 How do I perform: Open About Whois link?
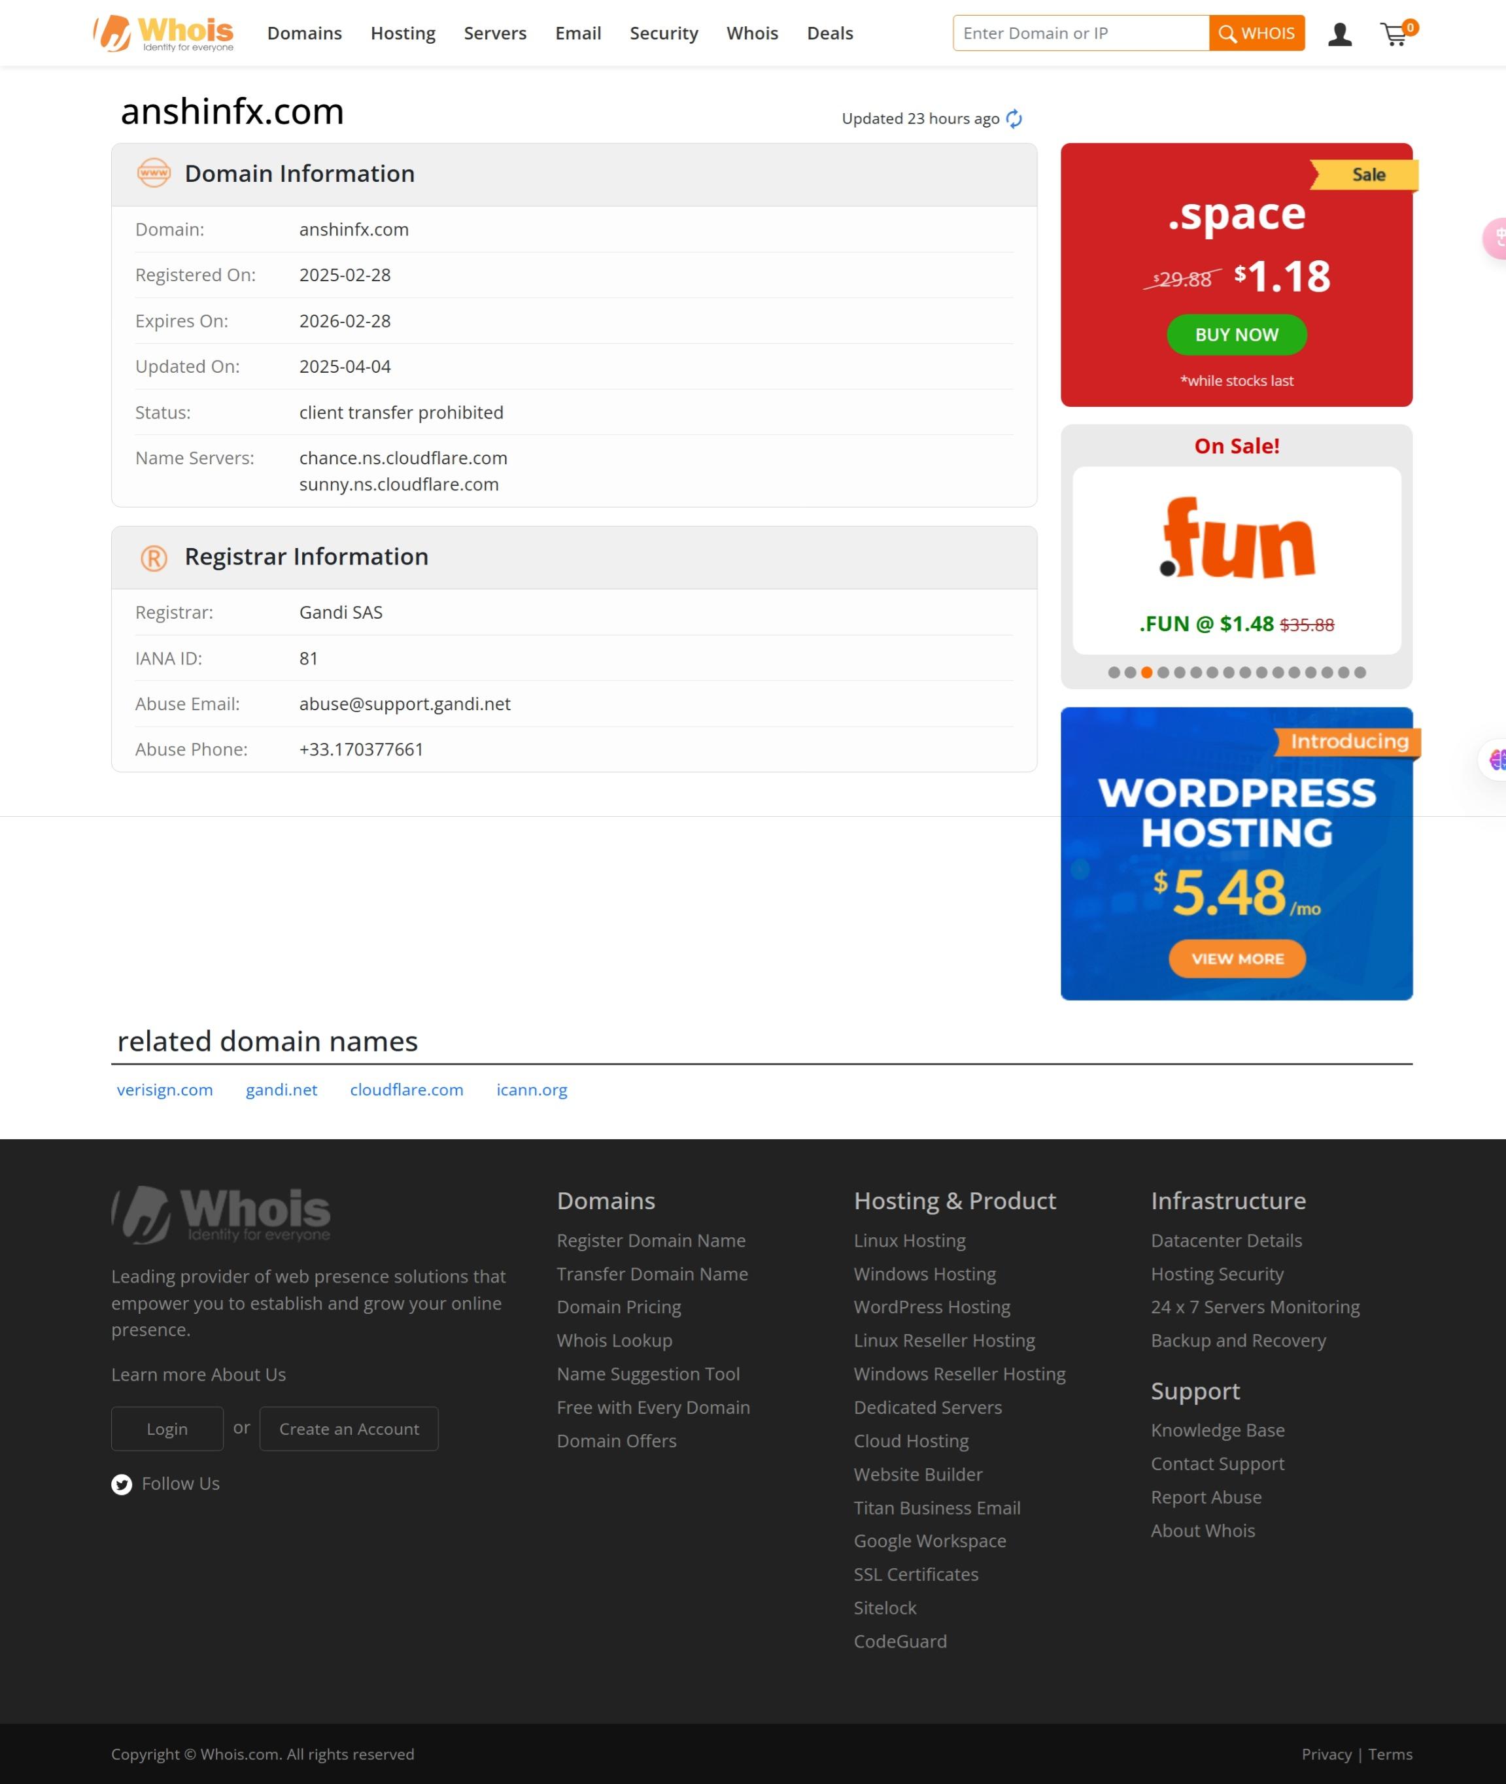[1203, 1530]
